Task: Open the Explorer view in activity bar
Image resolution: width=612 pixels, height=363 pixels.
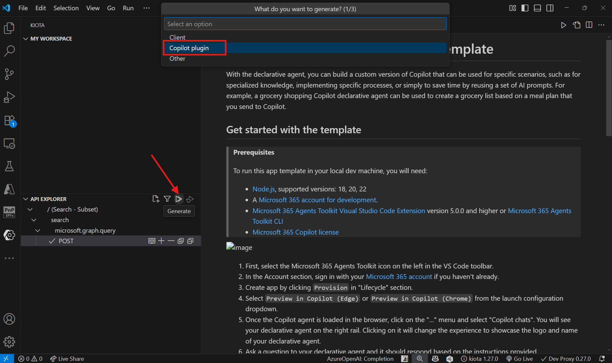Action: click(9, 28)
